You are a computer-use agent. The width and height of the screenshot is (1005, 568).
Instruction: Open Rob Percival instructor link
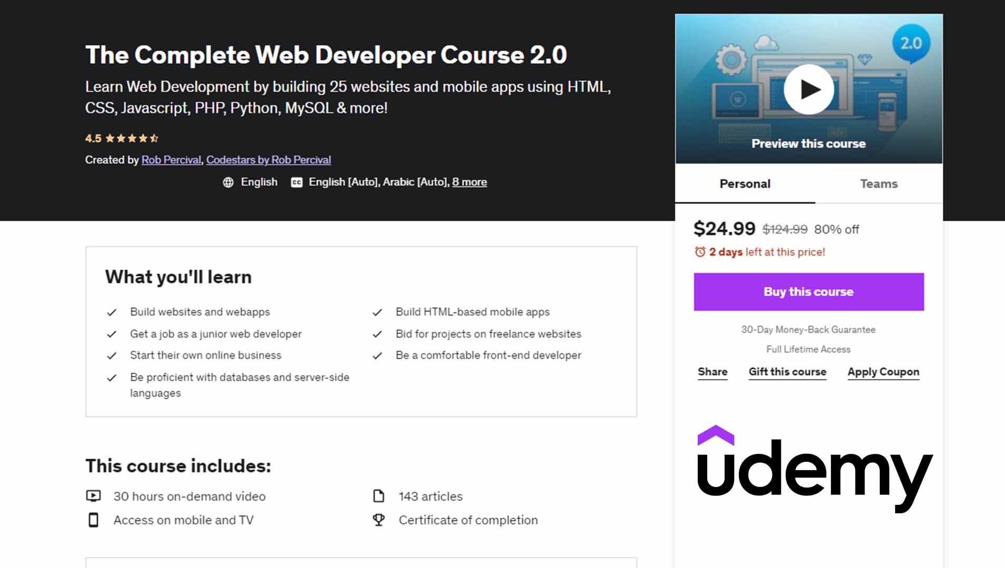171,160
